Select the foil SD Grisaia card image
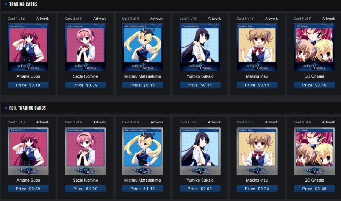 [314, 151]
